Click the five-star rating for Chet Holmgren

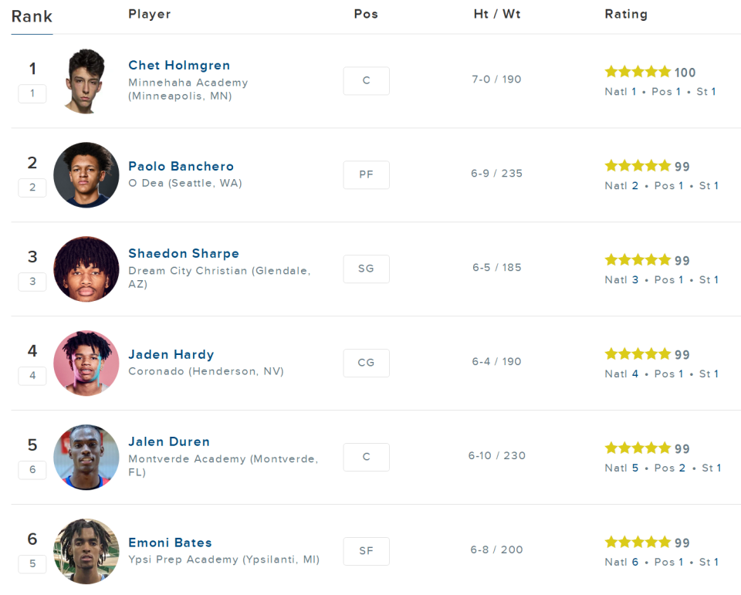[x=638, y=72]
